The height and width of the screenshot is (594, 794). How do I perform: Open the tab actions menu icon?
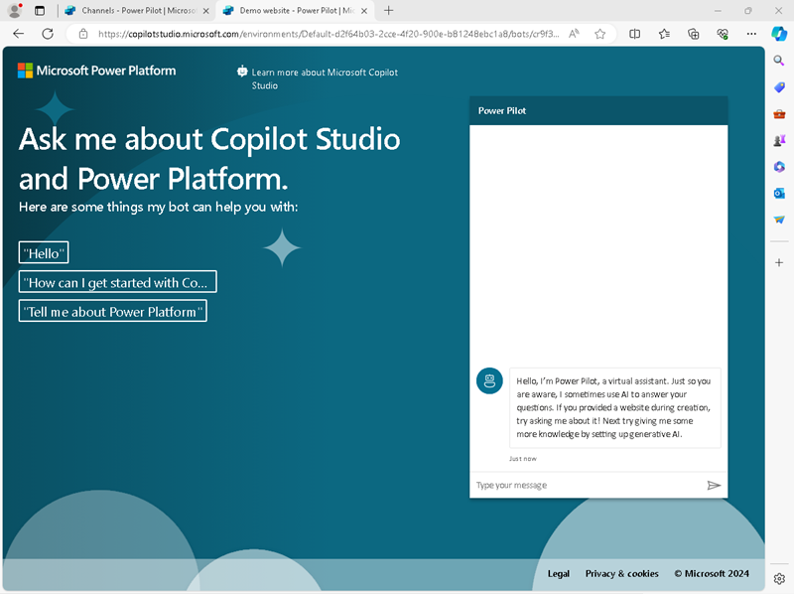[40, 11]
